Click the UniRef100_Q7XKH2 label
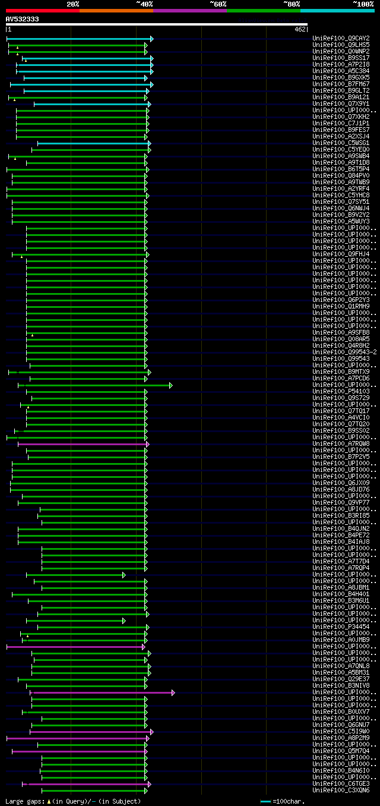Viewport: 380px width, 806px height. (341, 117)
